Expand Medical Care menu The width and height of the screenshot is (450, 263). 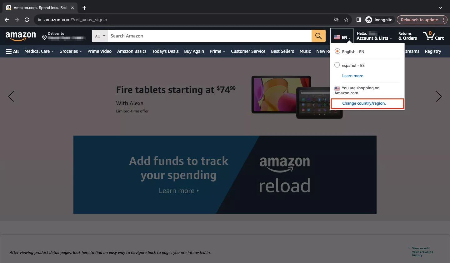tap(39, 51)
